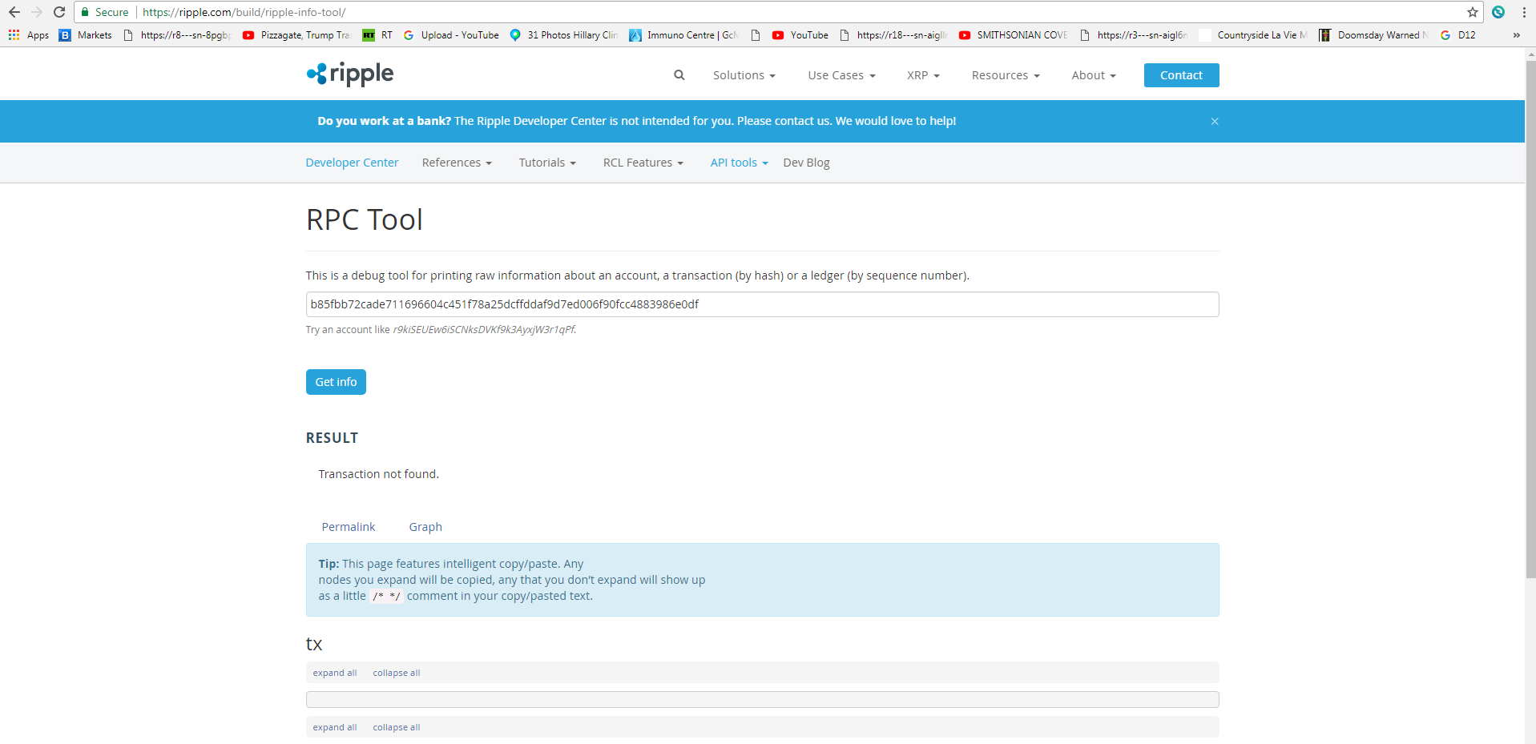Click lower collapse all link

(x=396, y=727)
